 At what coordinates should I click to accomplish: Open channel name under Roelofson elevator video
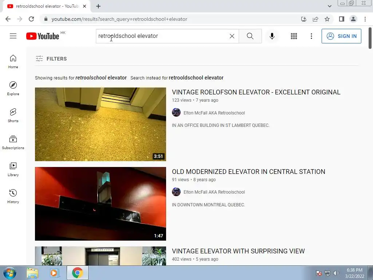coord(214,113)
